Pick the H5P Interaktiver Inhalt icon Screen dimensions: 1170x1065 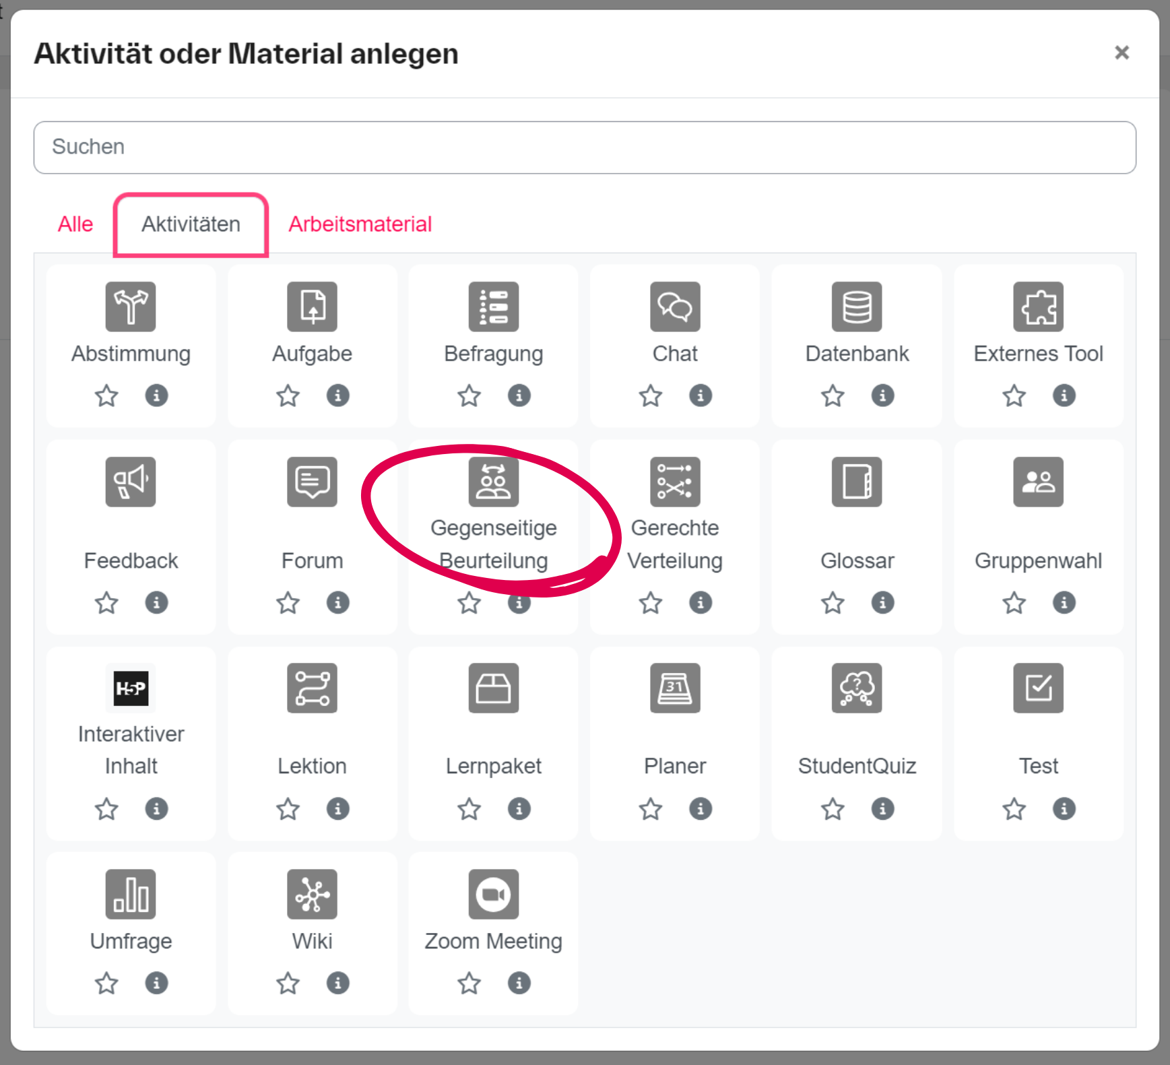coord(131,688)
